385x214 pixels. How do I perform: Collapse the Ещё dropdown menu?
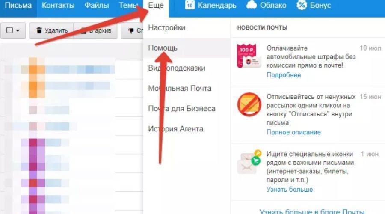(156, 6)
